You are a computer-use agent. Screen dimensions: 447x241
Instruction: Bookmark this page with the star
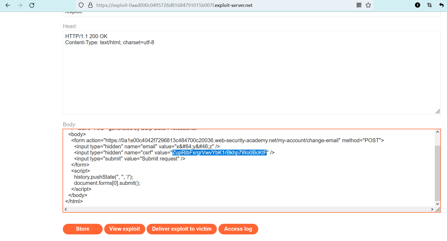pyautogui.click(x=368, y=5)
